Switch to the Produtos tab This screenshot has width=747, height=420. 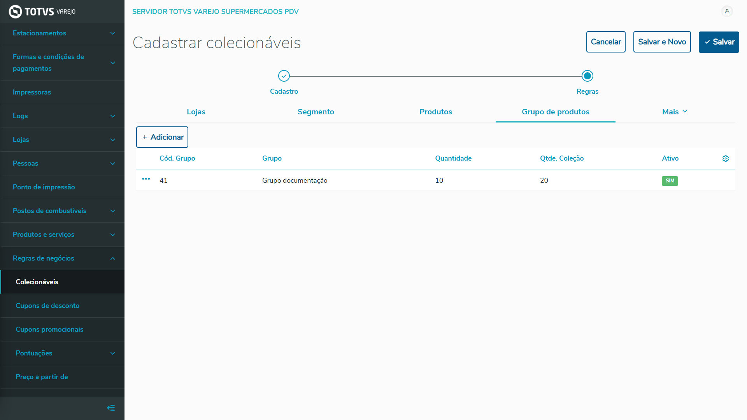click(x=435, y=112)
